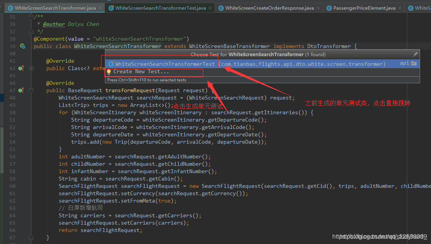Click transformRequest method name
Viewport: 431px width, 244px height.
(130, 90)
